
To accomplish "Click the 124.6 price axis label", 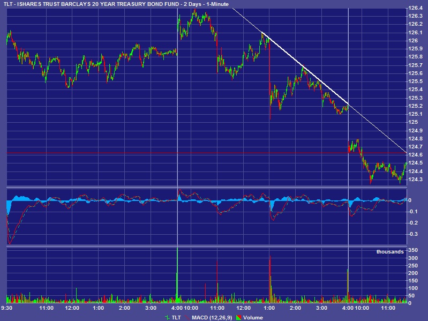I will (415, 155).
